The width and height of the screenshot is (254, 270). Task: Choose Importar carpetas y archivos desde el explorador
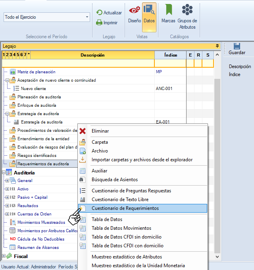142,160
